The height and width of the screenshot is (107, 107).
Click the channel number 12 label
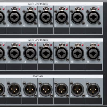pos(25,62)
